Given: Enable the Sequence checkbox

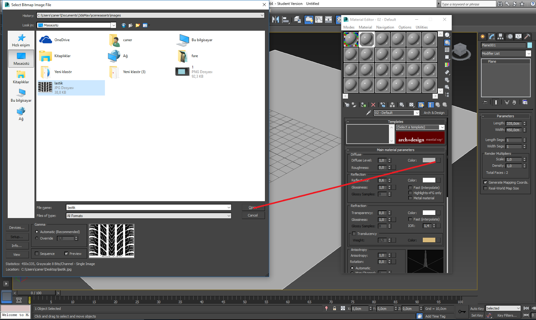Looking at the screenshot, I should [37, 253].
